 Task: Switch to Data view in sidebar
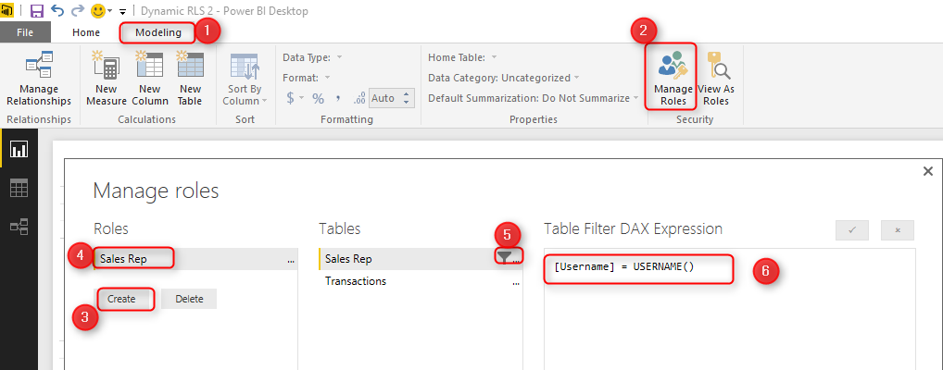click(19, 188)
